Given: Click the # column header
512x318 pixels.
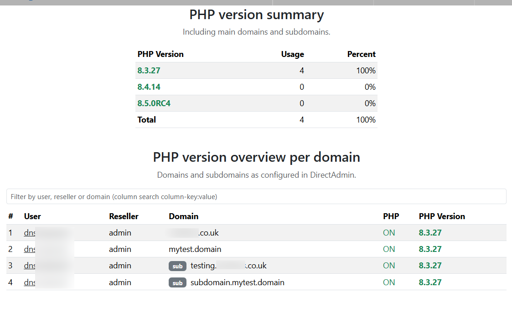Looking at the screenshot, I should pos(10,216).
